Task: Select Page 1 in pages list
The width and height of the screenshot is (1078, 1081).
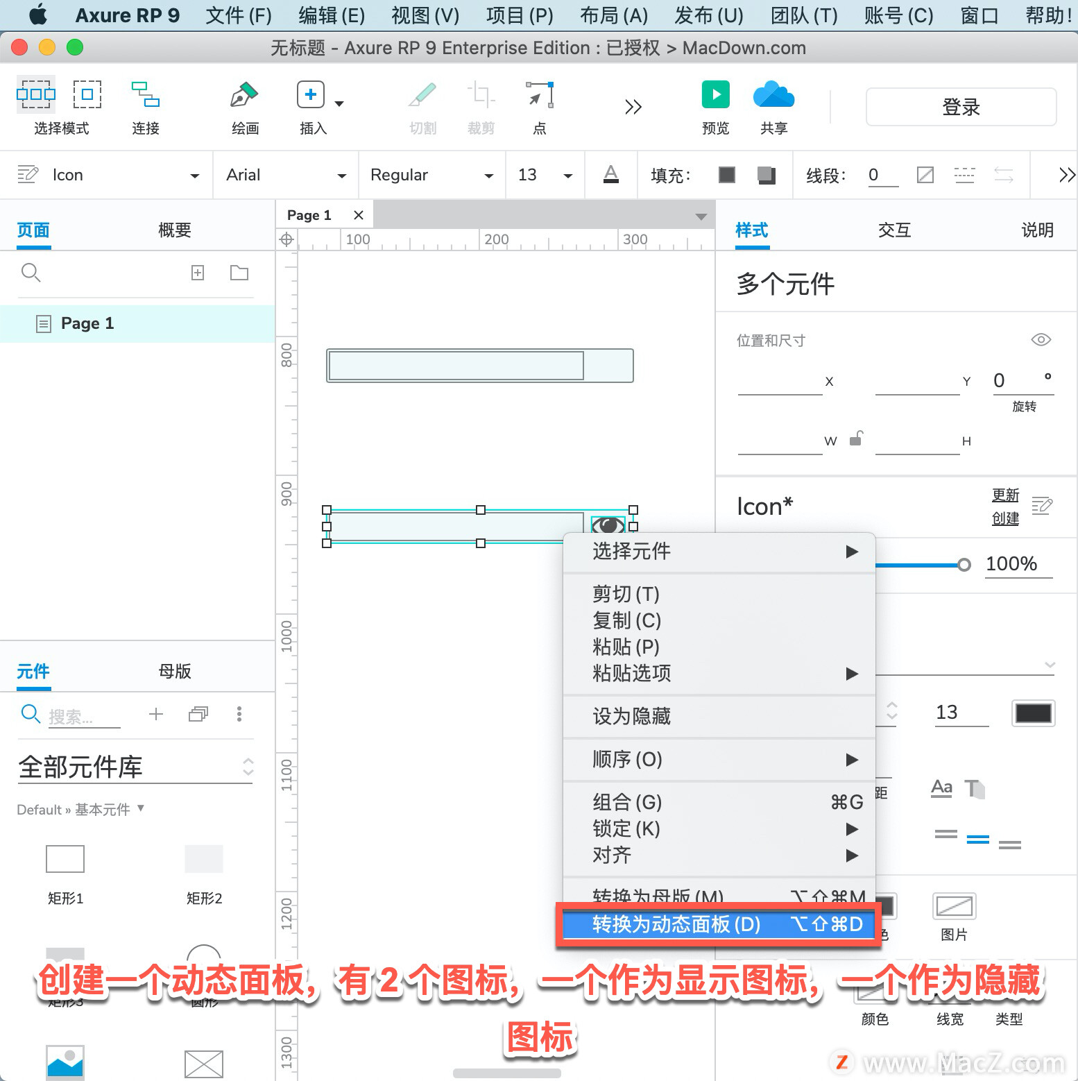Action: (x=137, y=323)
